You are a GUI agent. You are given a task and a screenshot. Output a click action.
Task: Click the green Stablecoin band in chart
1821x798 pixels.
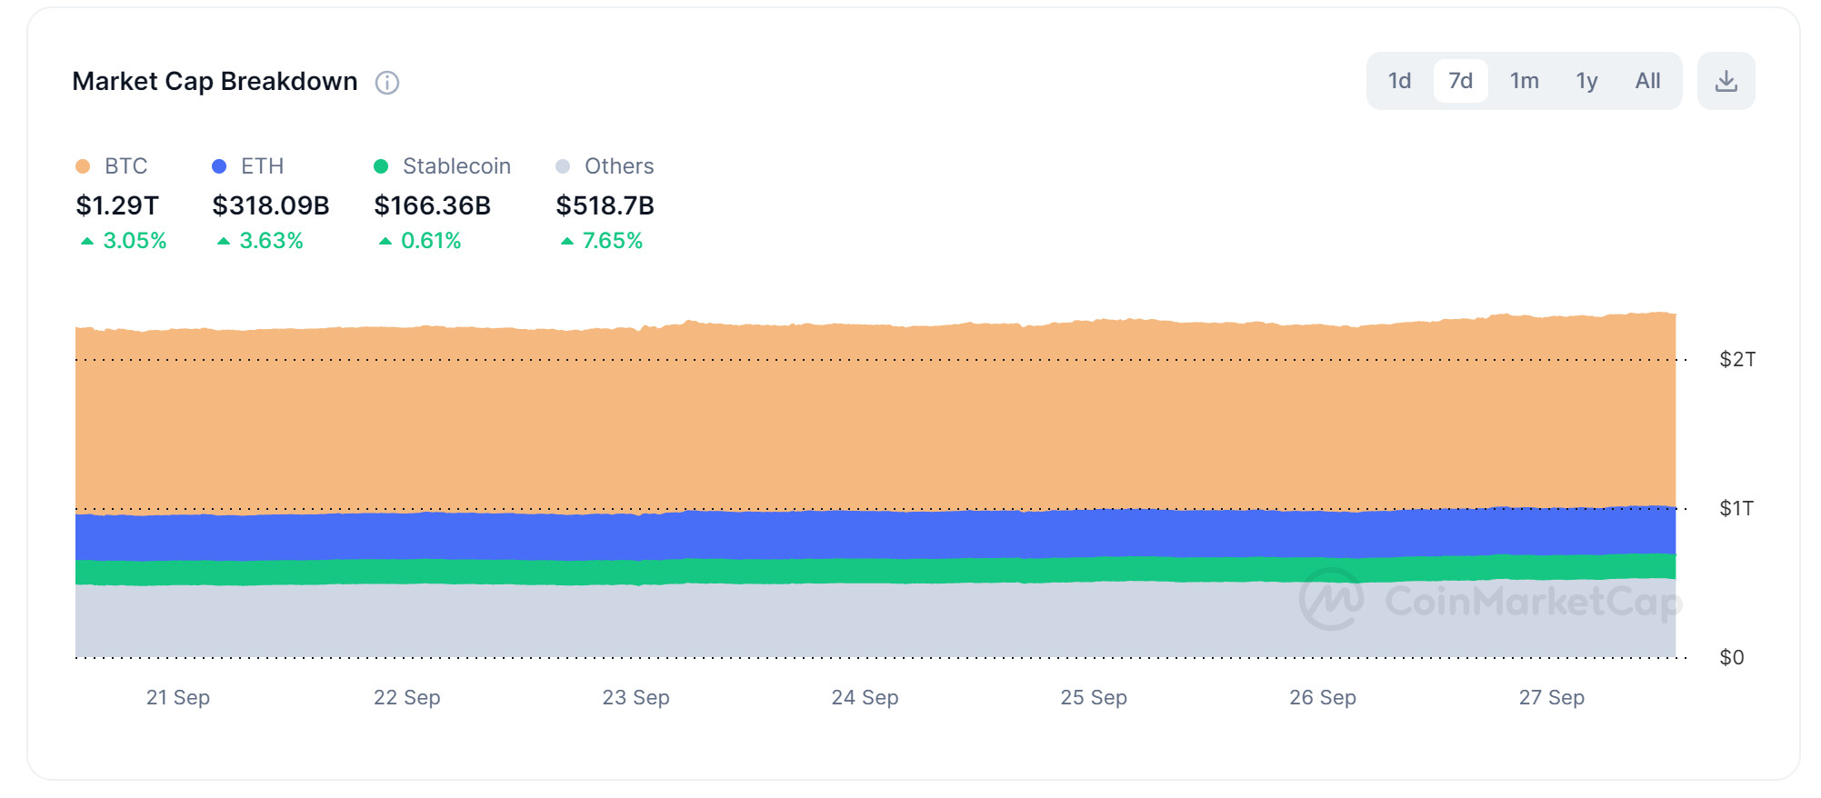(x=875, y=571)
